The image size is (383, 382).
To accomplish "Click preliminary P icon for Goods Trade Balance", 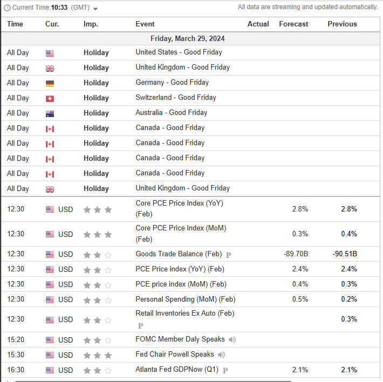I will coord(228,255).
